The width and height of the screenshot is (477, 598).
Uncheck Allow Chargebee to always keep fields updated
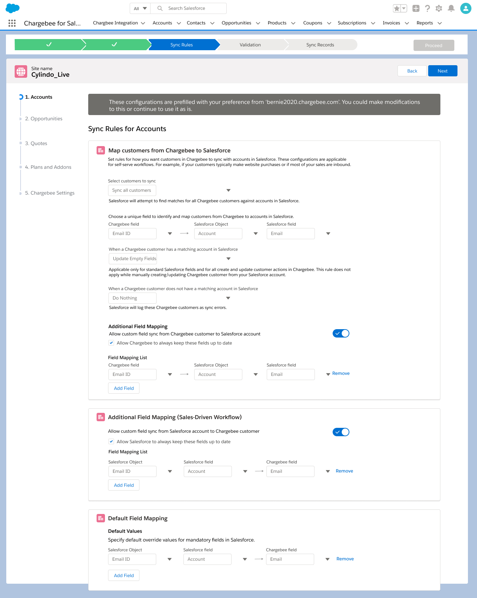click(x=111, y=343)
